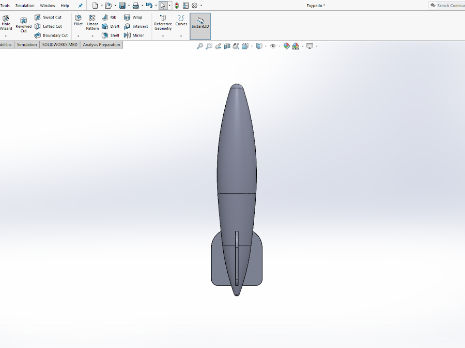This screenshot has width=465, height=348.
Task: Expand the Fillet dropdown arrow
Action: click(79, 36)
